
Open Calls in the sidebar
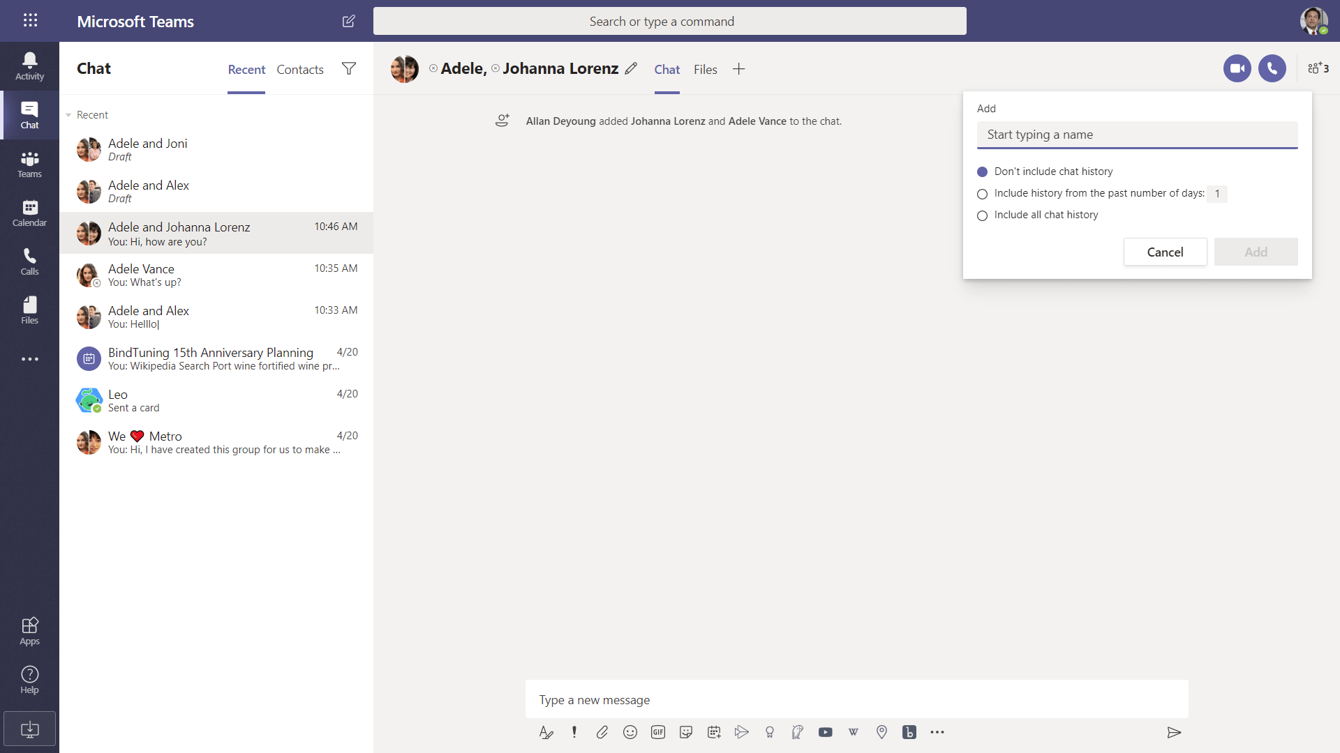(29, 261)
